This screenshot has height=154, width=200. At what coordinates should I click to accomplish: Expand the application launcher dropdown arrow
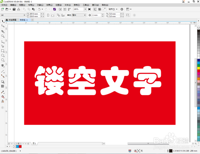click(131, 9)
